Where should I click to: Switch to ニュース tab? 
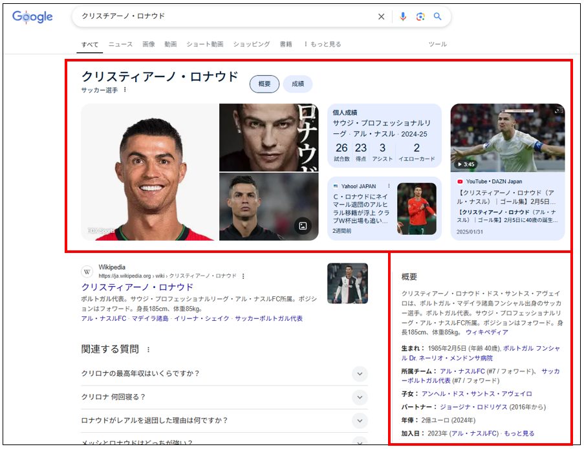click(x=120, y=44)
